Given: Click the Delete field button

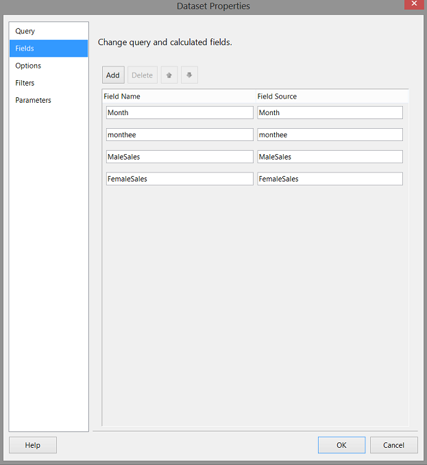Looking at the screenshot, I should pyautogui.click(x=142, y=75).
